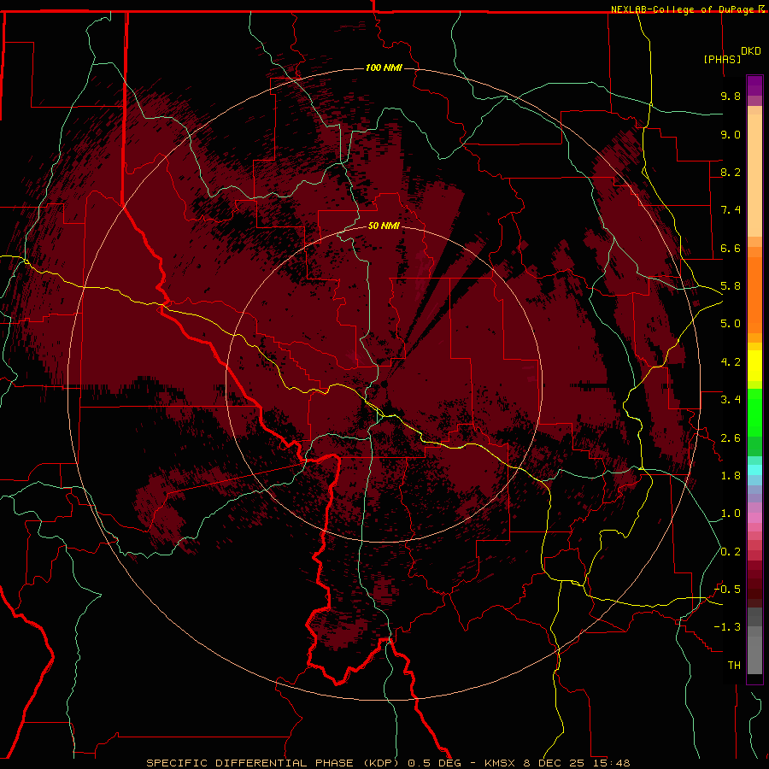
Task: Click the 3.4 legend value
Action: pos(731,400)
